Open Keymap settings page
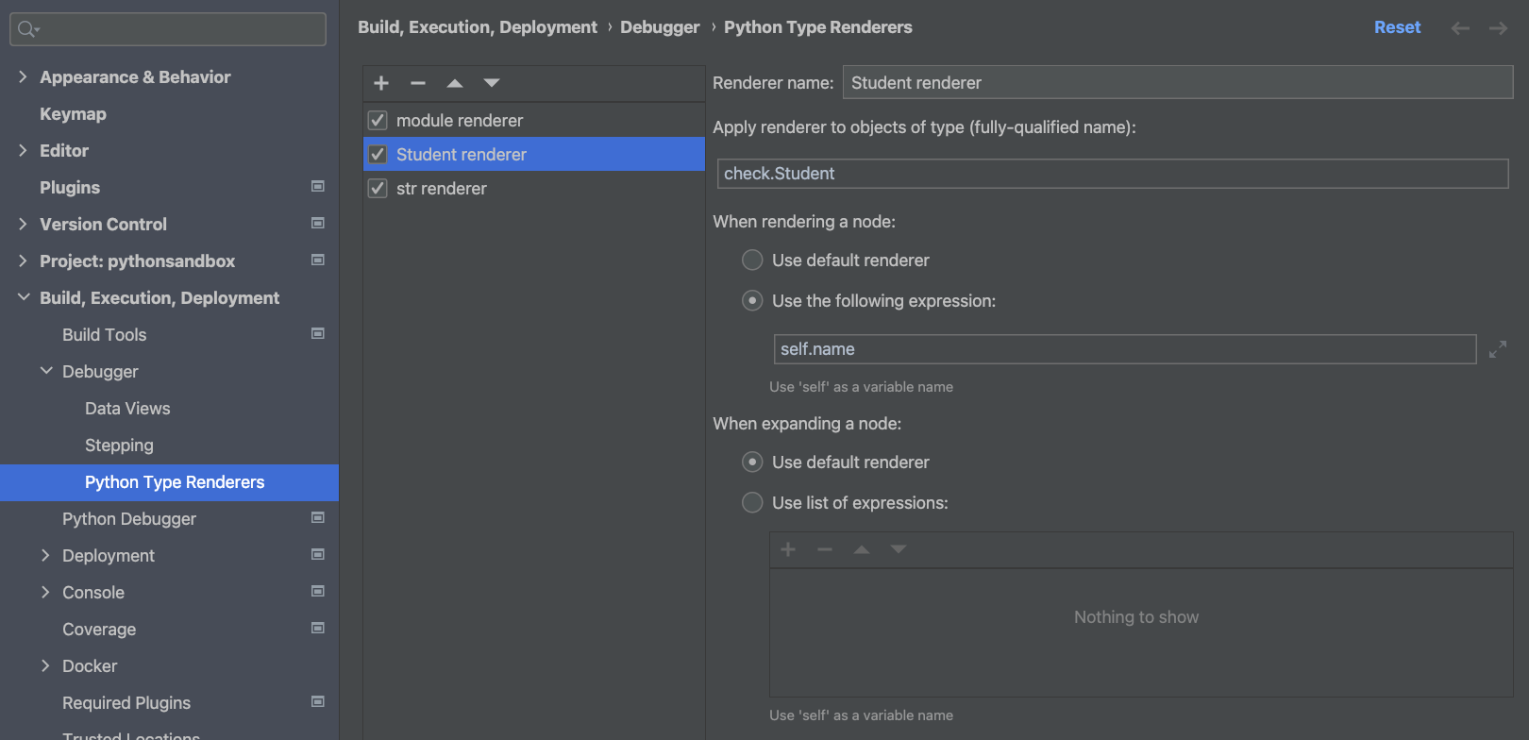The height and width of the screenshot is (740, 1529). 73,113
